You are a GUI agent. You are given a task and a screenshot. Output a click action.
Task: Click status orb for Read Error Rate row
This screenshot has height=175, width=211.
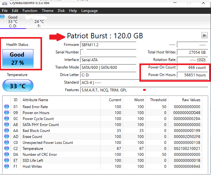click(7, 107)
